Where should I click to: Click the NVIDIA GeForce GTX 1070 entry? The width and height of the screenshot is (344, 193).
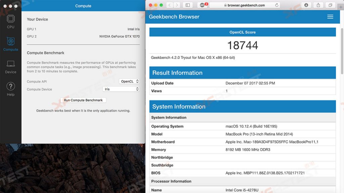(x=119, y=36)
